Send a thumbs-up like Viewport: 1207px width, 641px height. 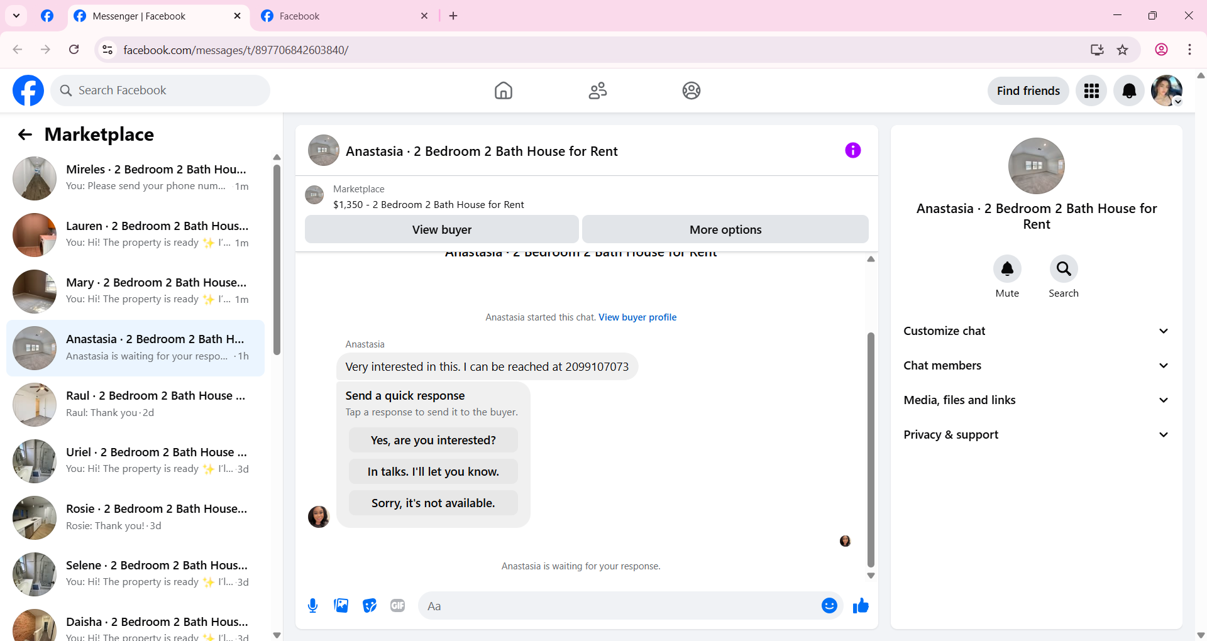(861, 606)
